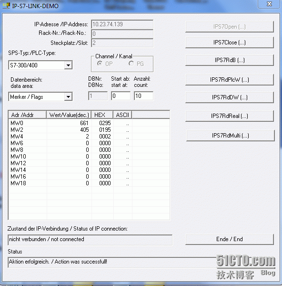Click the DBNr/DBNo input field

(x=98, y=96)
